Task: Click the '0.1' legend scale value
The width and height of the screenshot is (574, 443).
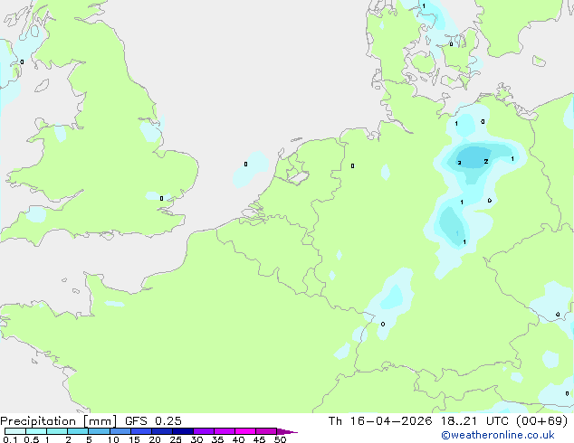Action: (x=10, y=439)
